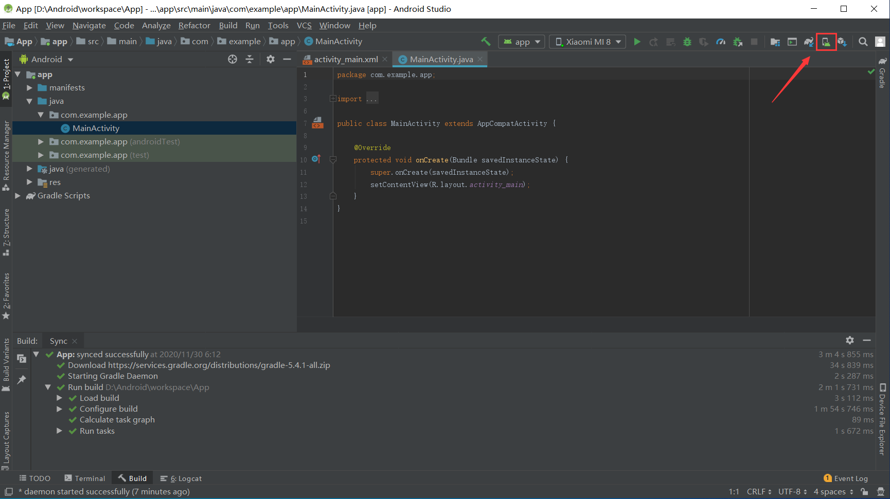890x499 pixels.
Task: Open the app run configuration dropdown
Action: [x=521, y=42]
